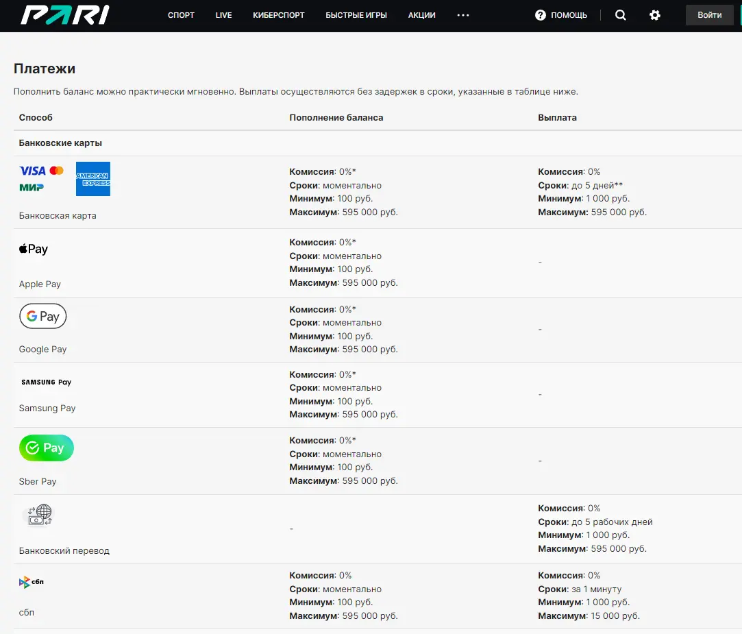742x634 pixels.
Task: Select БЫСТРЫЕ ИГРЫ in navigation
Action: (356, 15)
